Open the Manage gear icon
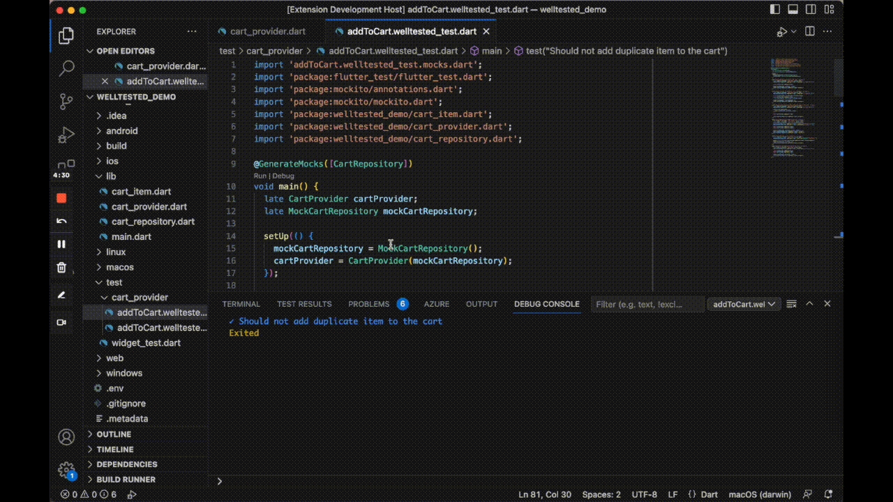Screen dimensions: 893x502 coord(66,469)
